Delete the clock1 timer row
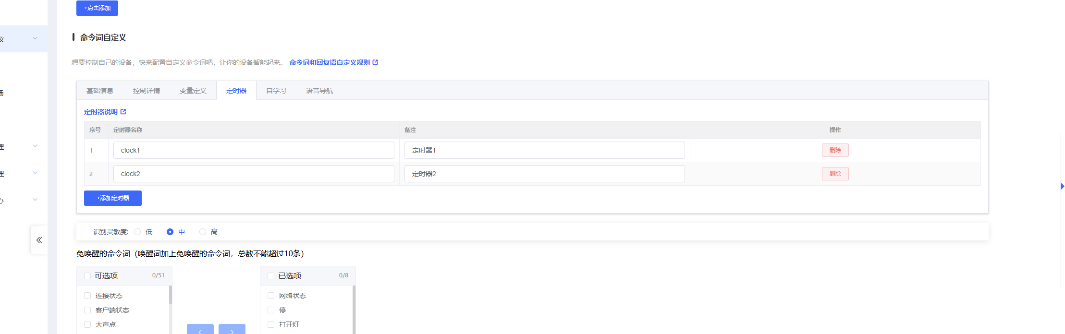Image resolution: width=1065 pixels, height=334 pixels. point(835,150)
